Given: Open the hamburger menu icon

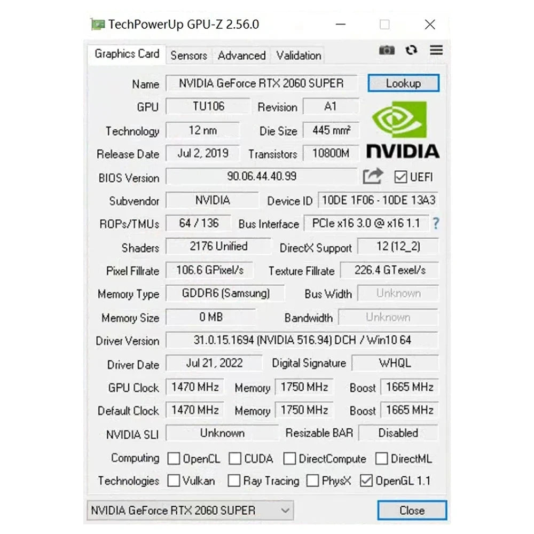Looking at the screenshot, I should [436, 50].
